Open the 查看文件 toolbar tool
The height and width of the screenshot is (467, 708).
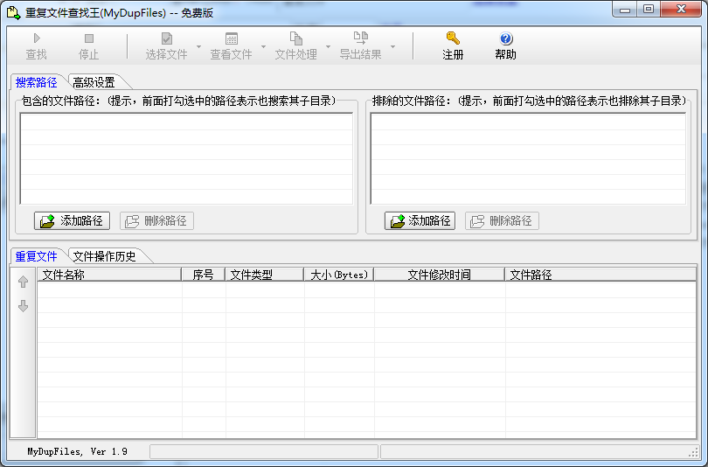231,45
